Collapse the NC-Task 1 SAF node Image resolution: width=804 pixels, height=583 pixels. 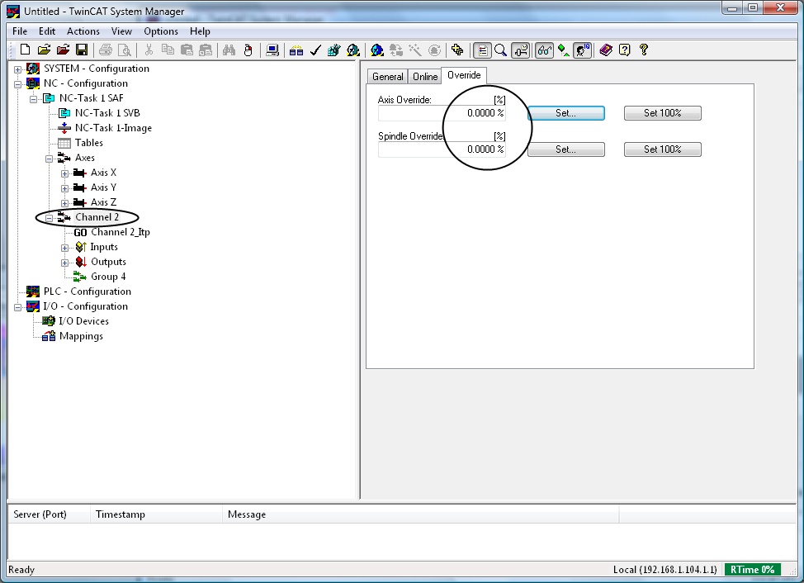pos(33,99)
